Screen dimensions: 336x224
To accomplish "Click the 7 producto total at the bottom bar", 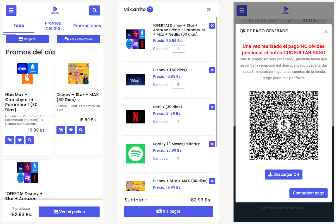I will click(x=21, y=209).
